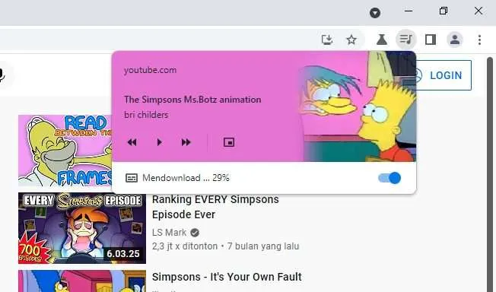Toggle the Live Caption switch
Viewport: 496px width, 292px height.
point(389,178)
